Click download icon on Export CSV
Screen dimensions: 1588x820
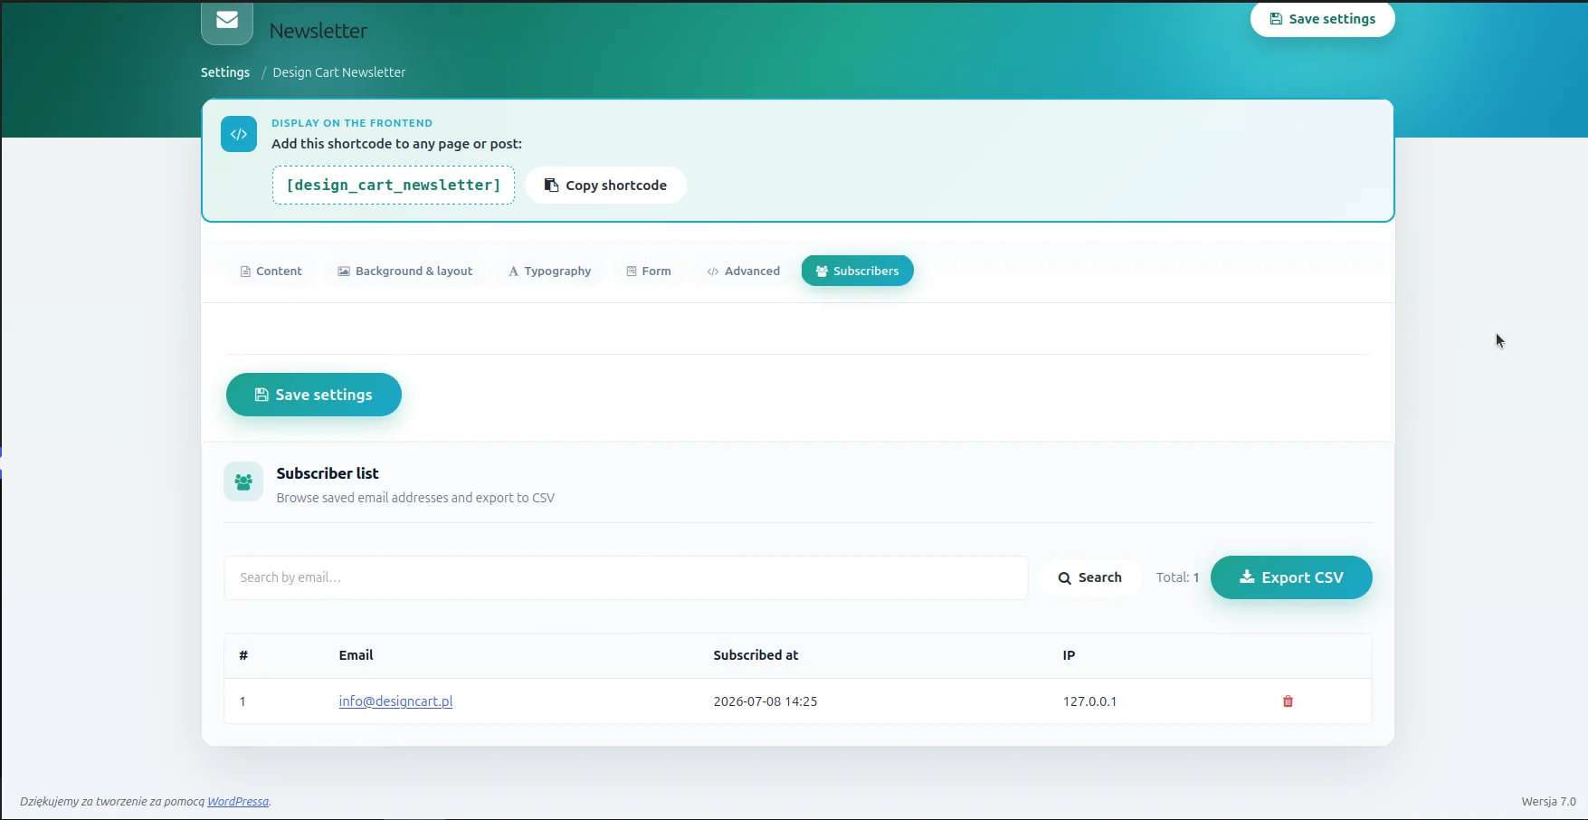point(1247,577)
